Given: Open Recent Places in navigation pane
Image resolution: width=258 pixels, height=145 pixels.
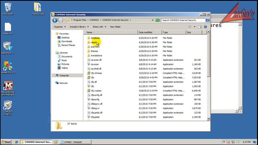Looking at the screenshot, I should pyautogui.click(x=68, y=45).
